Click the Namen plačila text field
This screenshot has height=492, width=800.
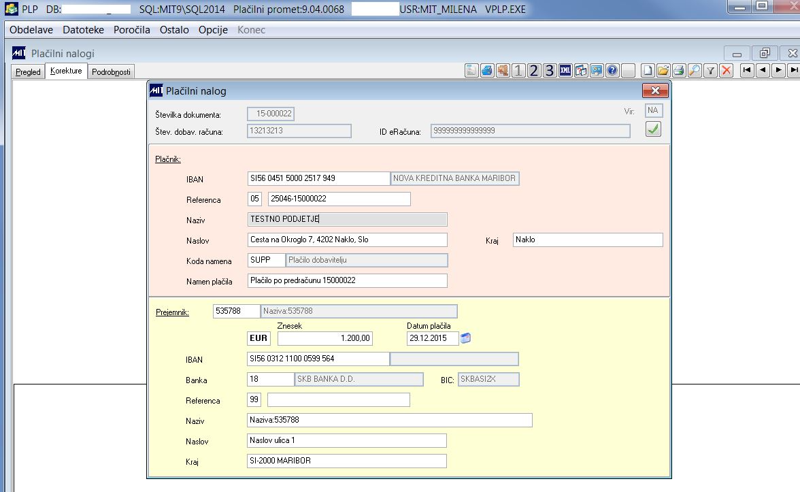(347, 280)
